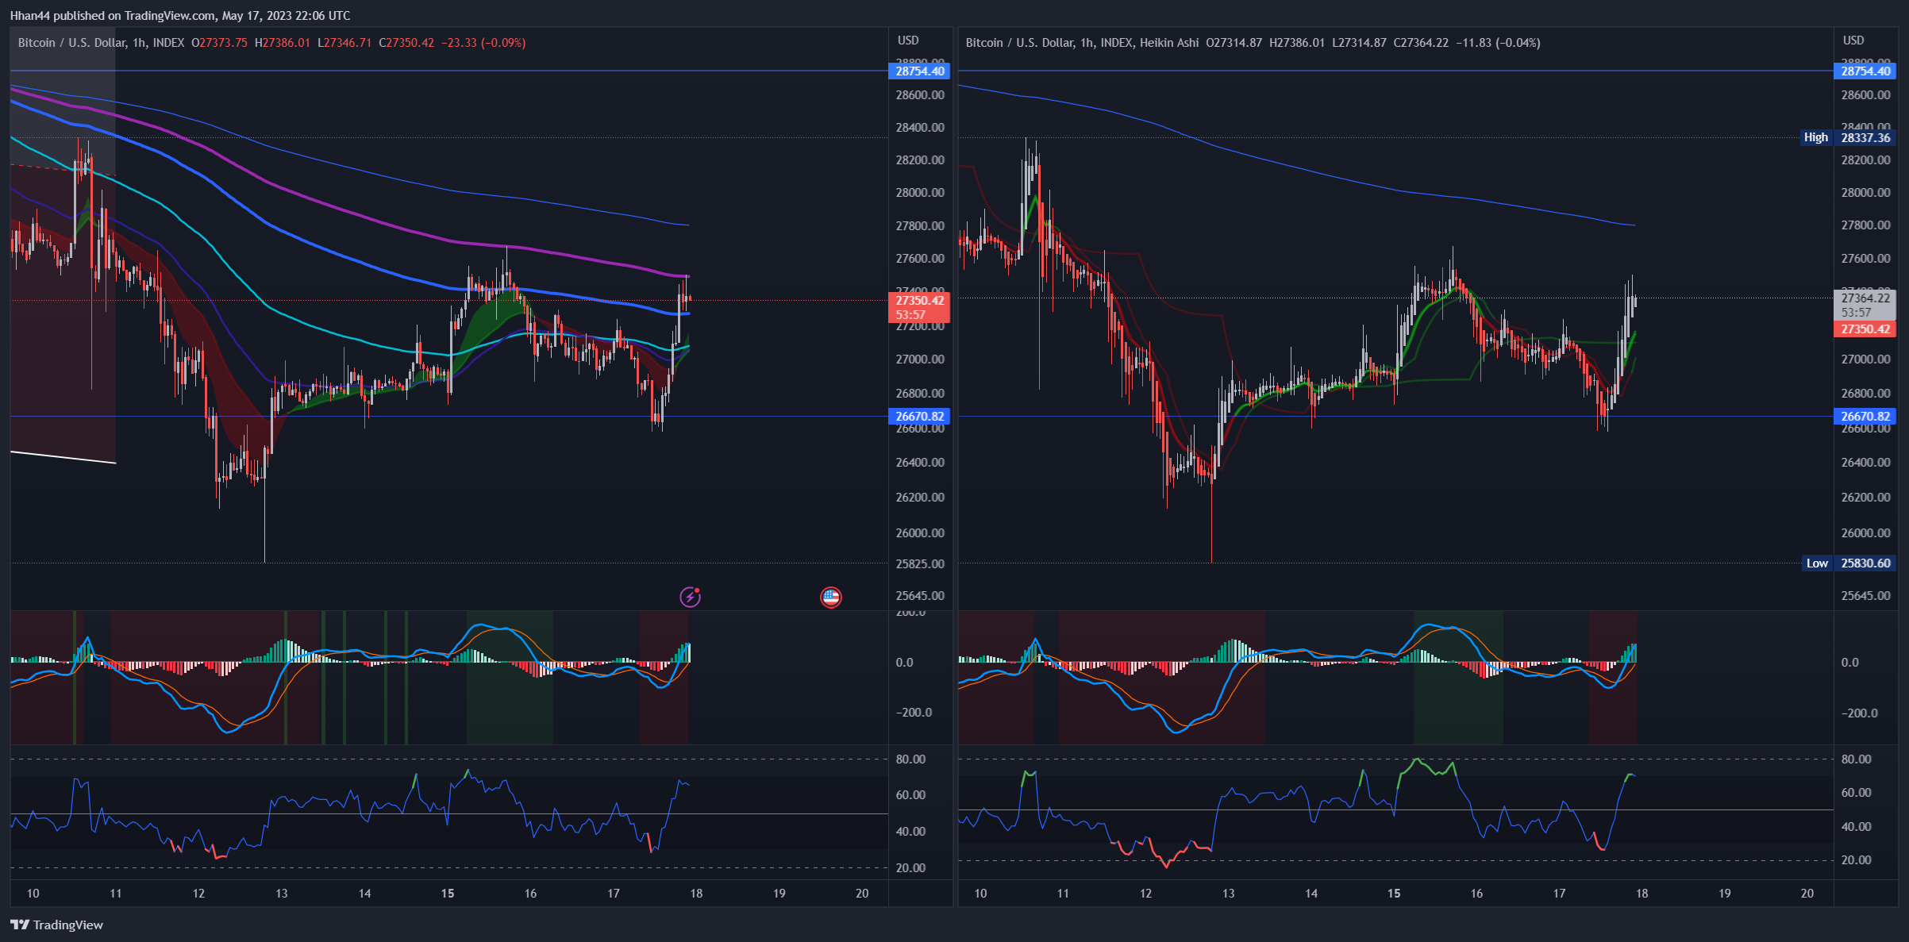Screen dimensions: 1909x942
Task: Click the white trend line on left chart
Action: [x=63, y=457]
